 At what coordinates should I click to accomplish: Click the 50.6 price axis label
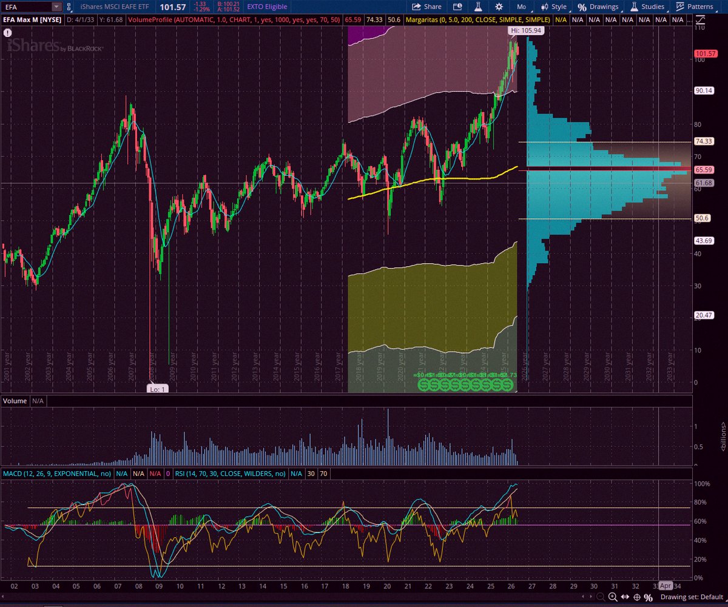point(702,218)
